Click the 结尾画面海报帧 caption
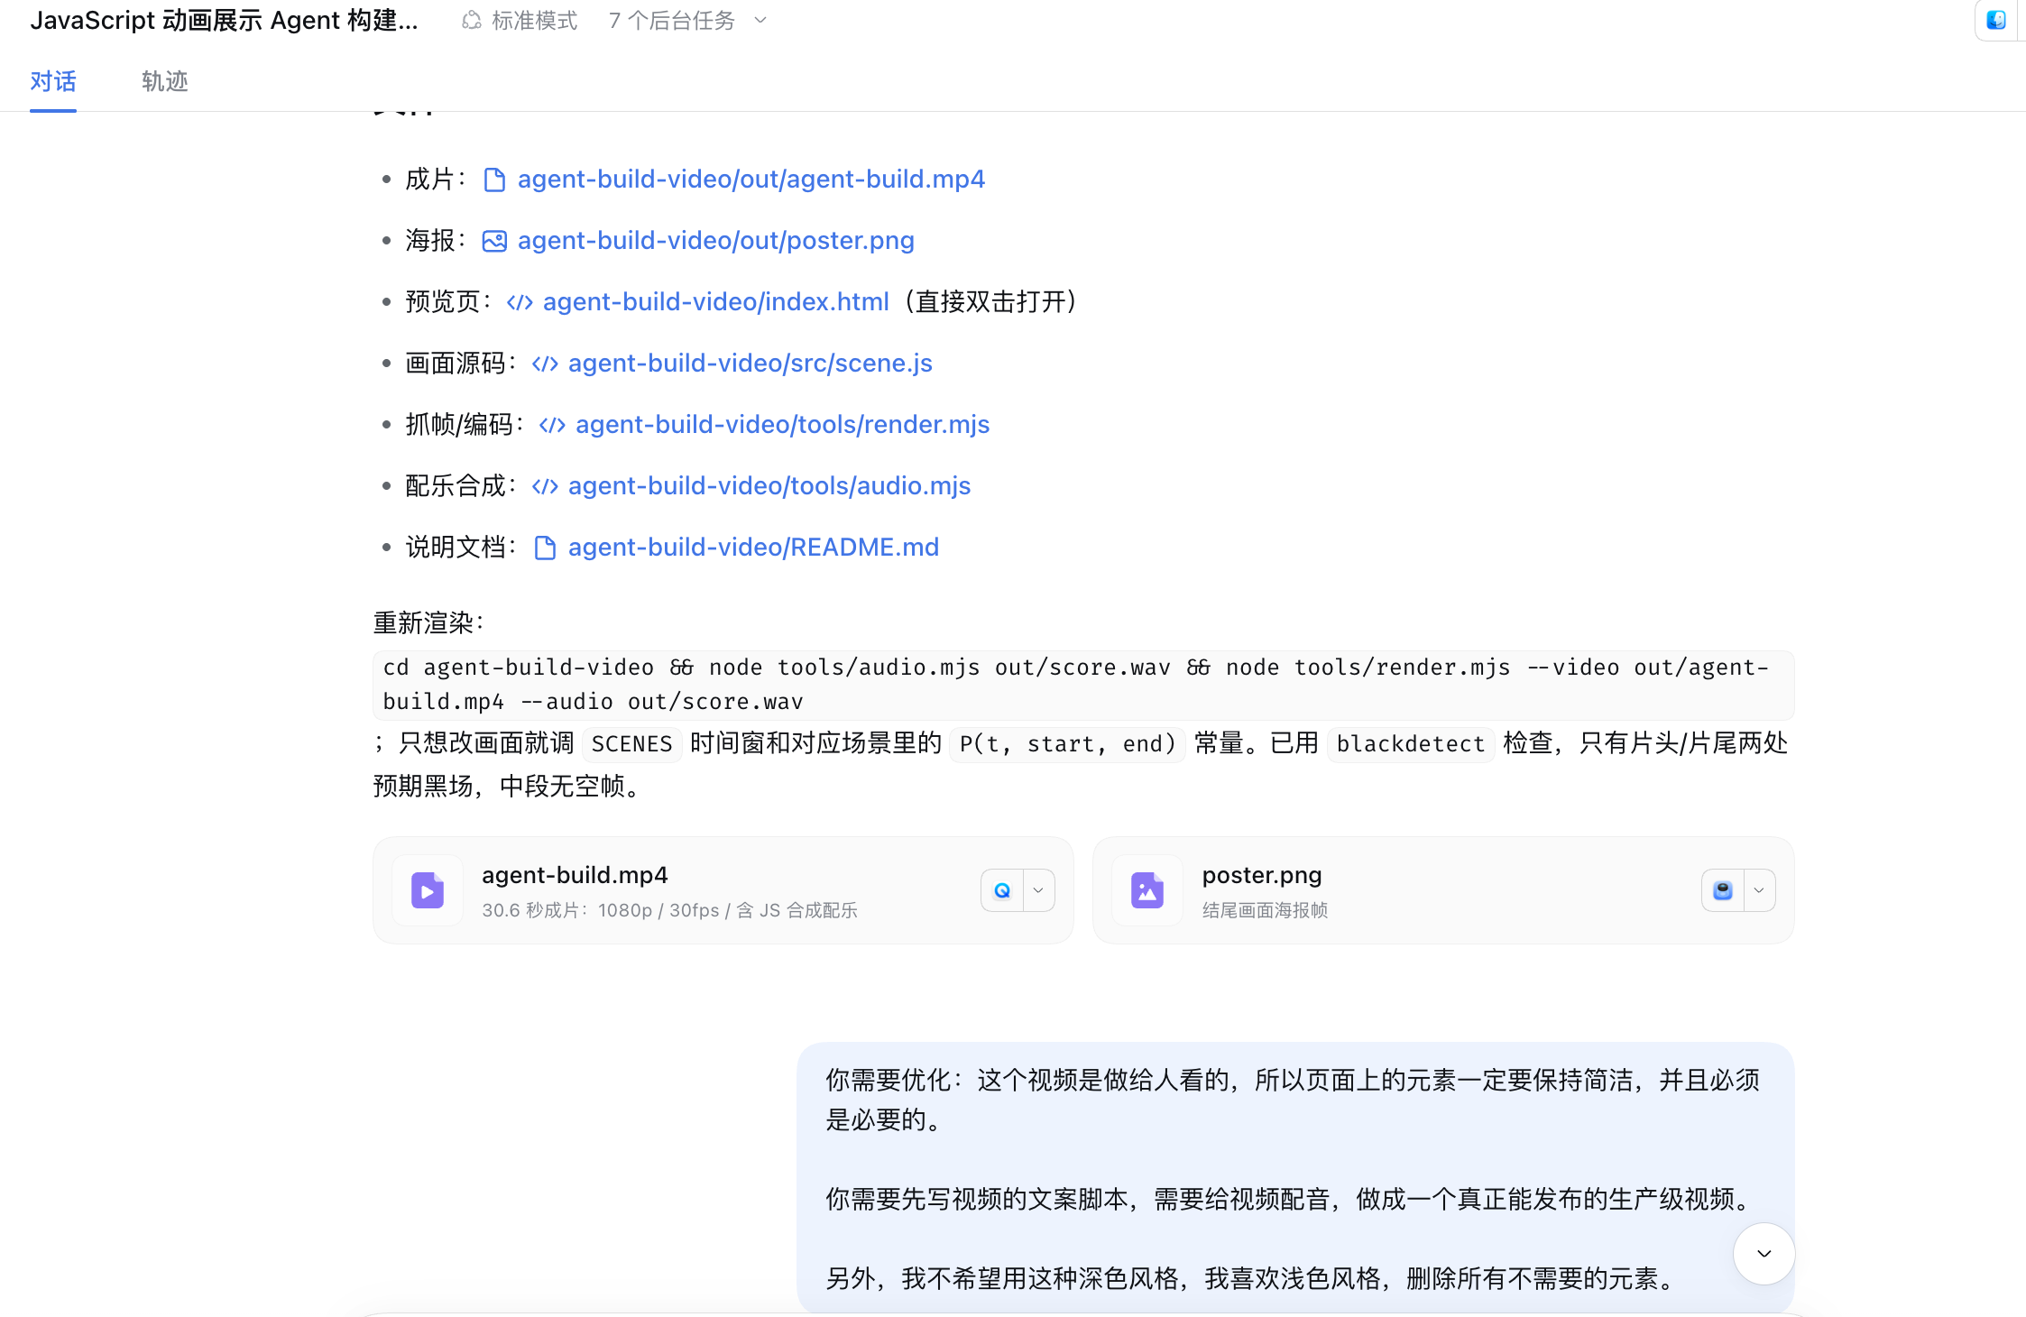The width and height of the screenshot is (2026, 1317). (x=1265, y=910)
